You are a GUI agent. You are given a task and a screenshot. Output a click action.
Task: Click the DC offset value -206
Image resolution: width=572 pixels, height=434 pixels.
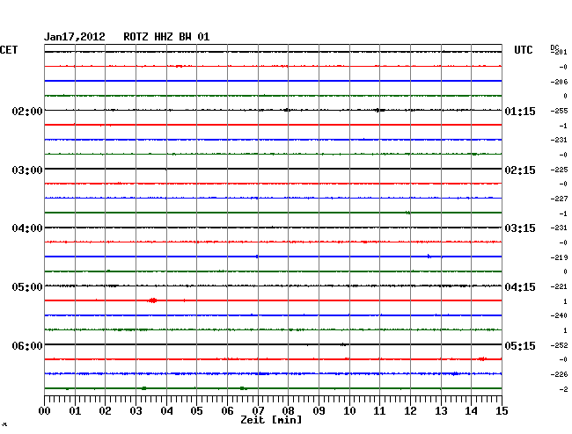pyautogui.click(x=559, y=82)
